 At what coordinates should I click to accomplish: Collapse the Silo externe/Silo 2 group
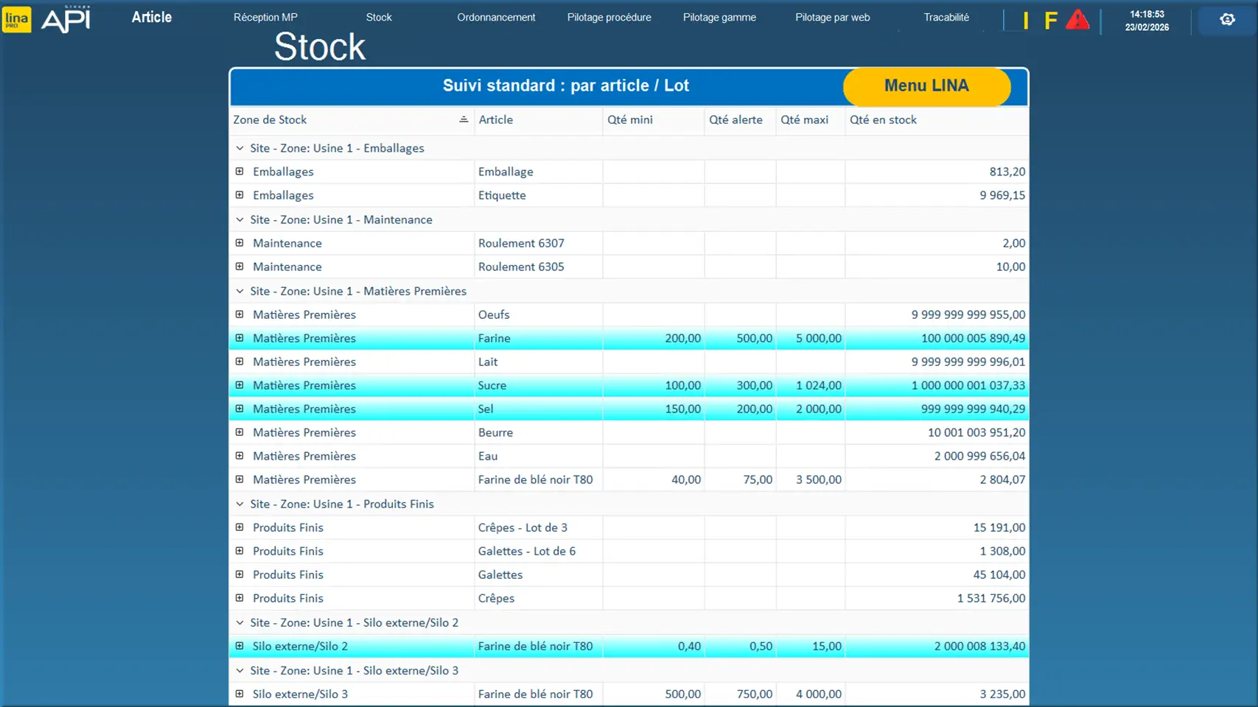coord(240,622)
